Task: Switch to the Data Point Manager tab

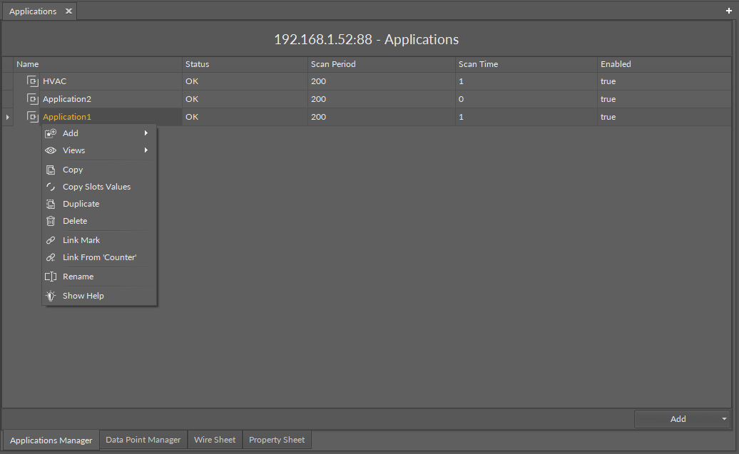Action: click(143, 440)
